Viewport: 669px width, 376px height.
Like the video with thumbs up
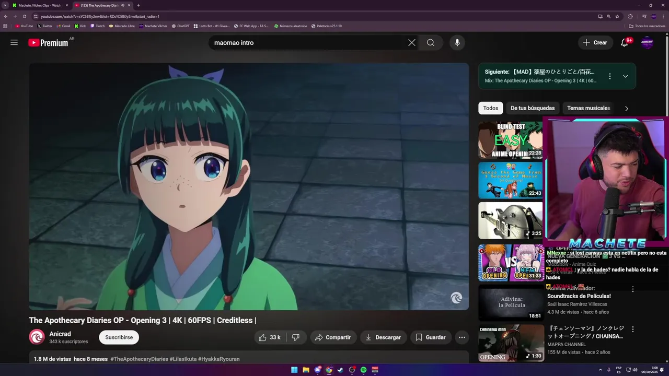coord(269,337)
